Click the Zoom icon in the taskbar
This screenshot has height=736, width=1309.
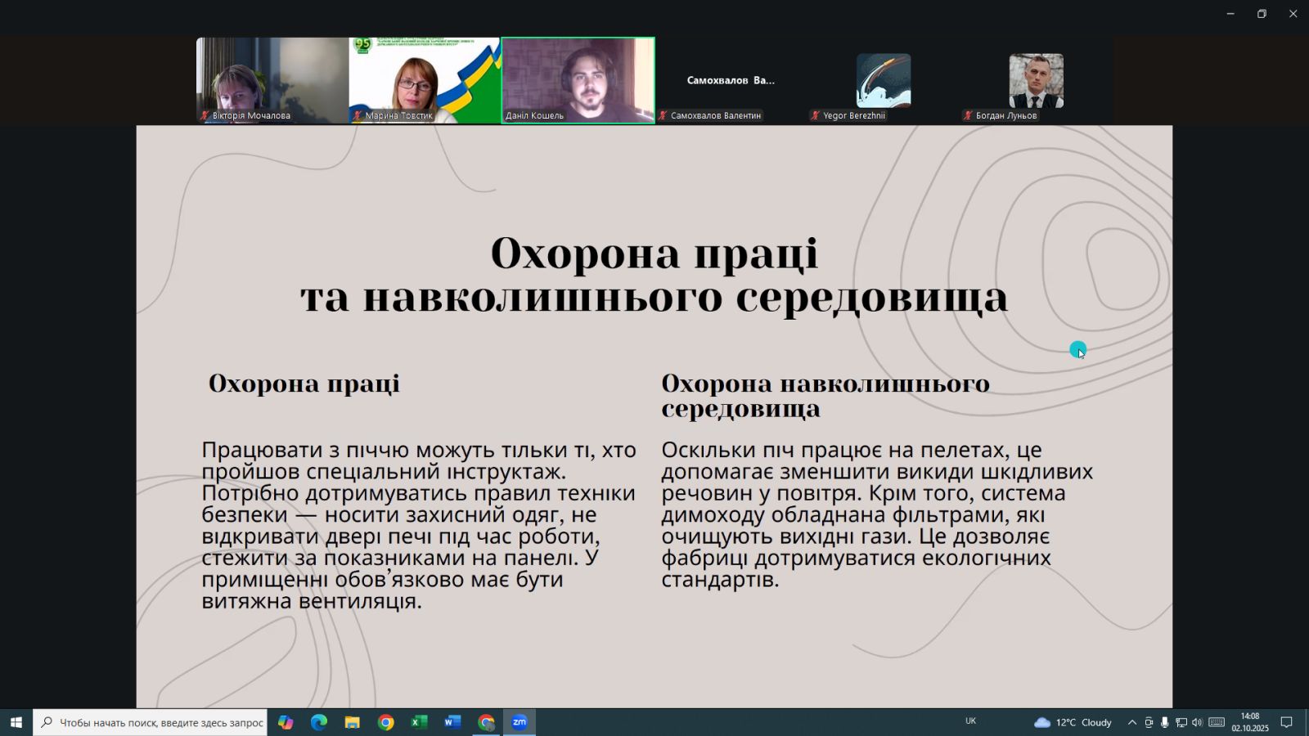click(x=520, y=722)
